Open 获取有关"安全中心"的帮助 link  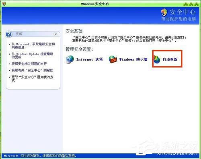32,70
